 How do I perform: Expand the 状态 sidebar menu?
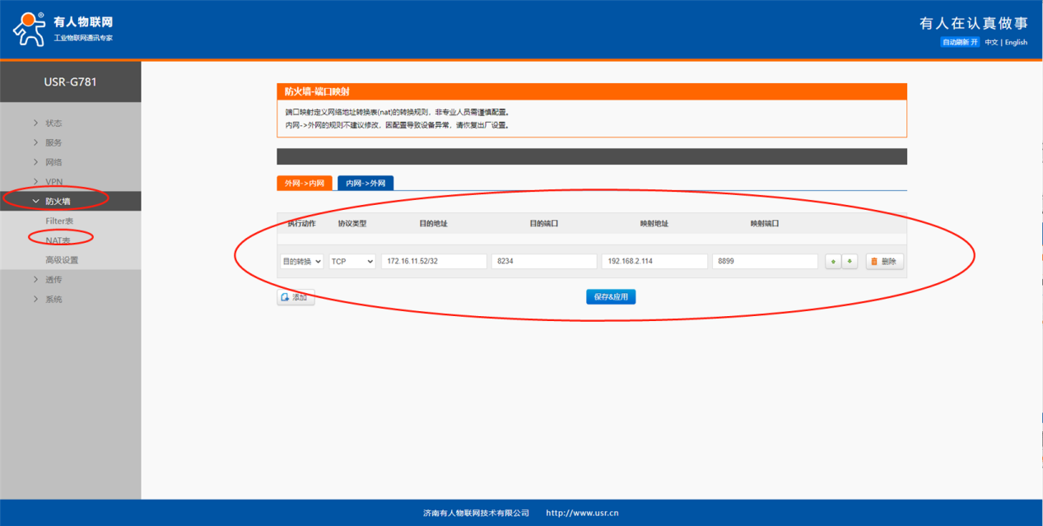coord(54,123)
